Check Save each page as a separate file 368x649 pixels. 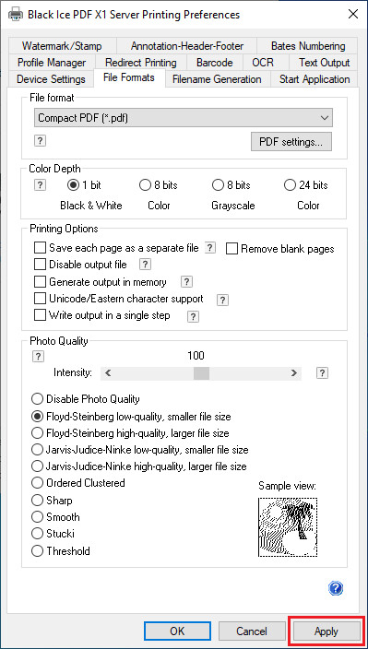(40, 248)
